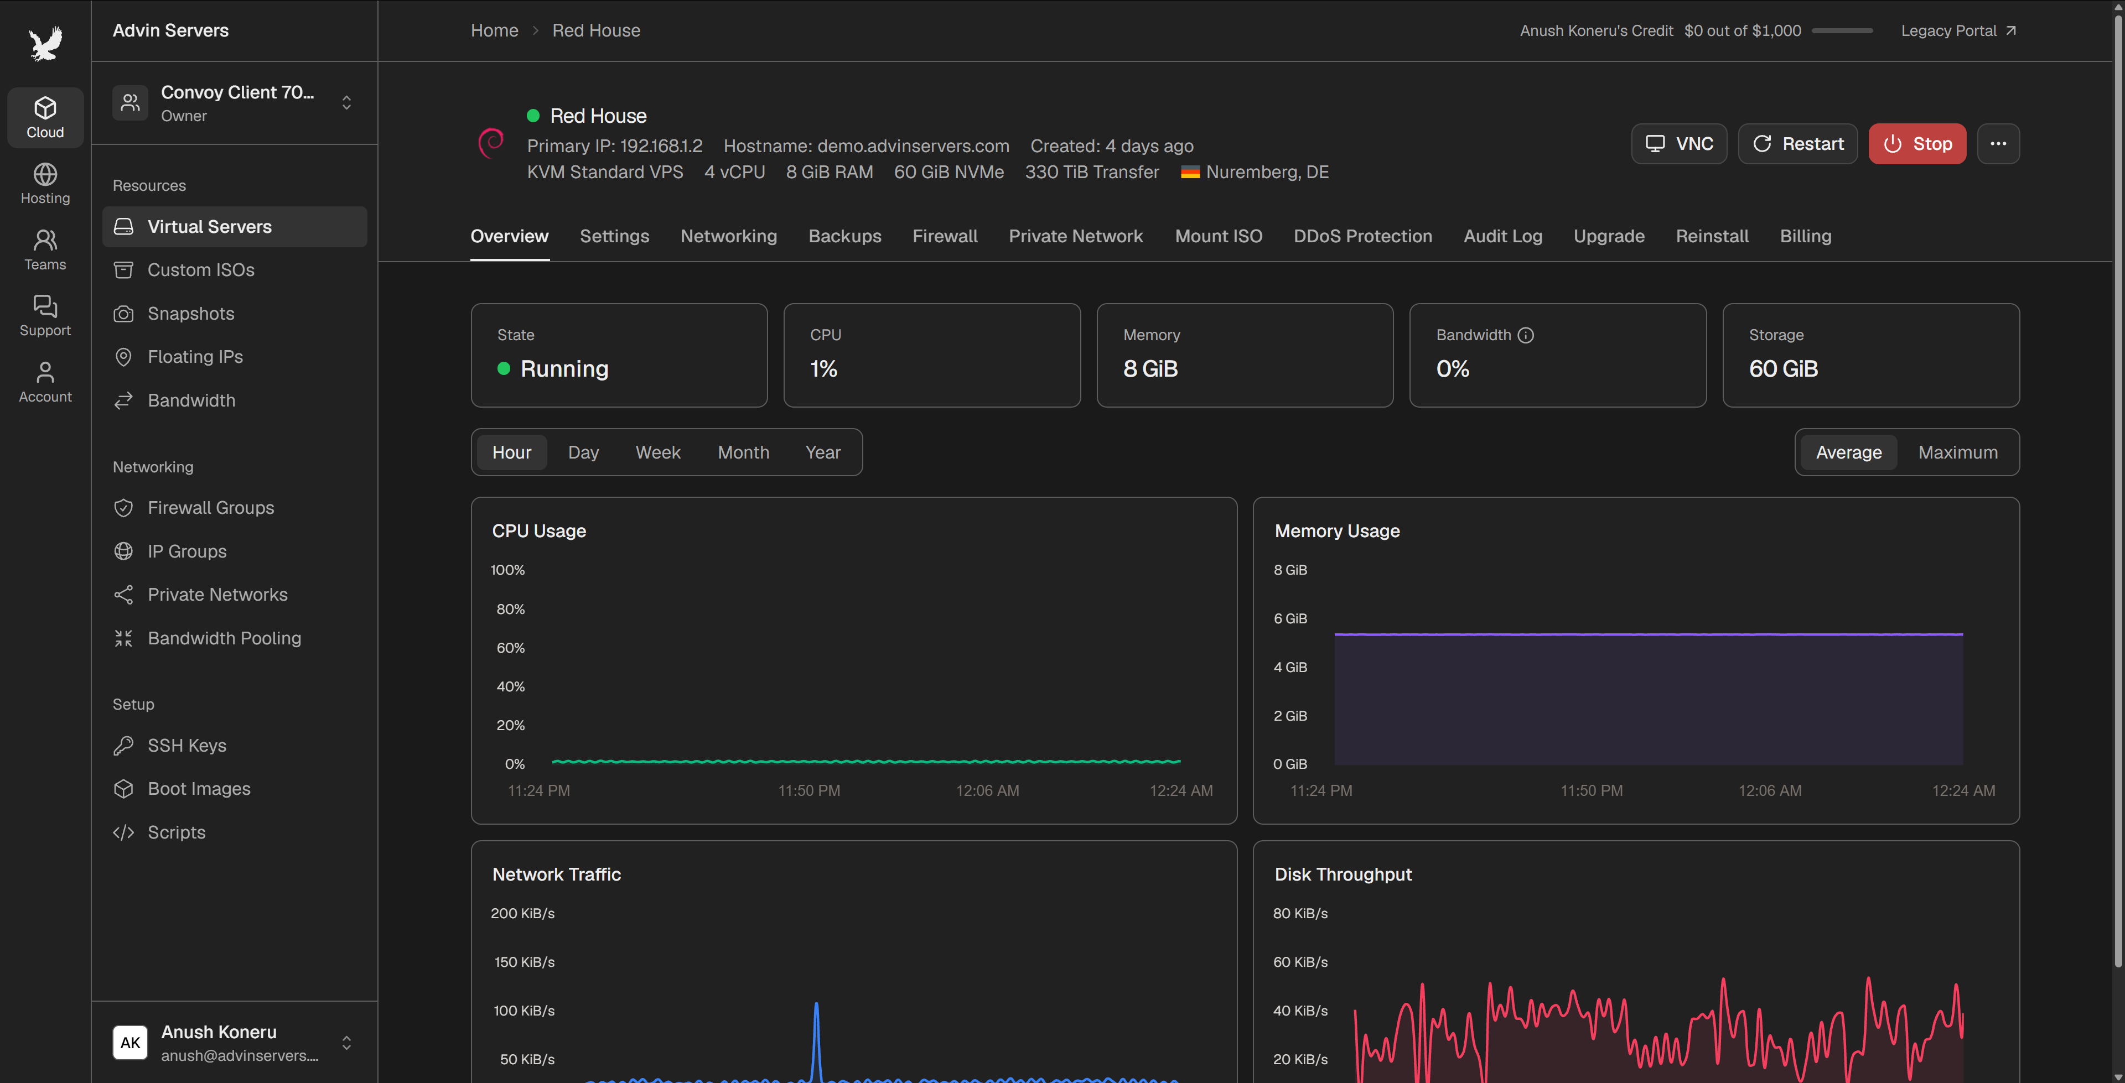The width and height of the screenshot is (2125, 1083).
Task: Open the Audit Log tab
Action: 1503,236
